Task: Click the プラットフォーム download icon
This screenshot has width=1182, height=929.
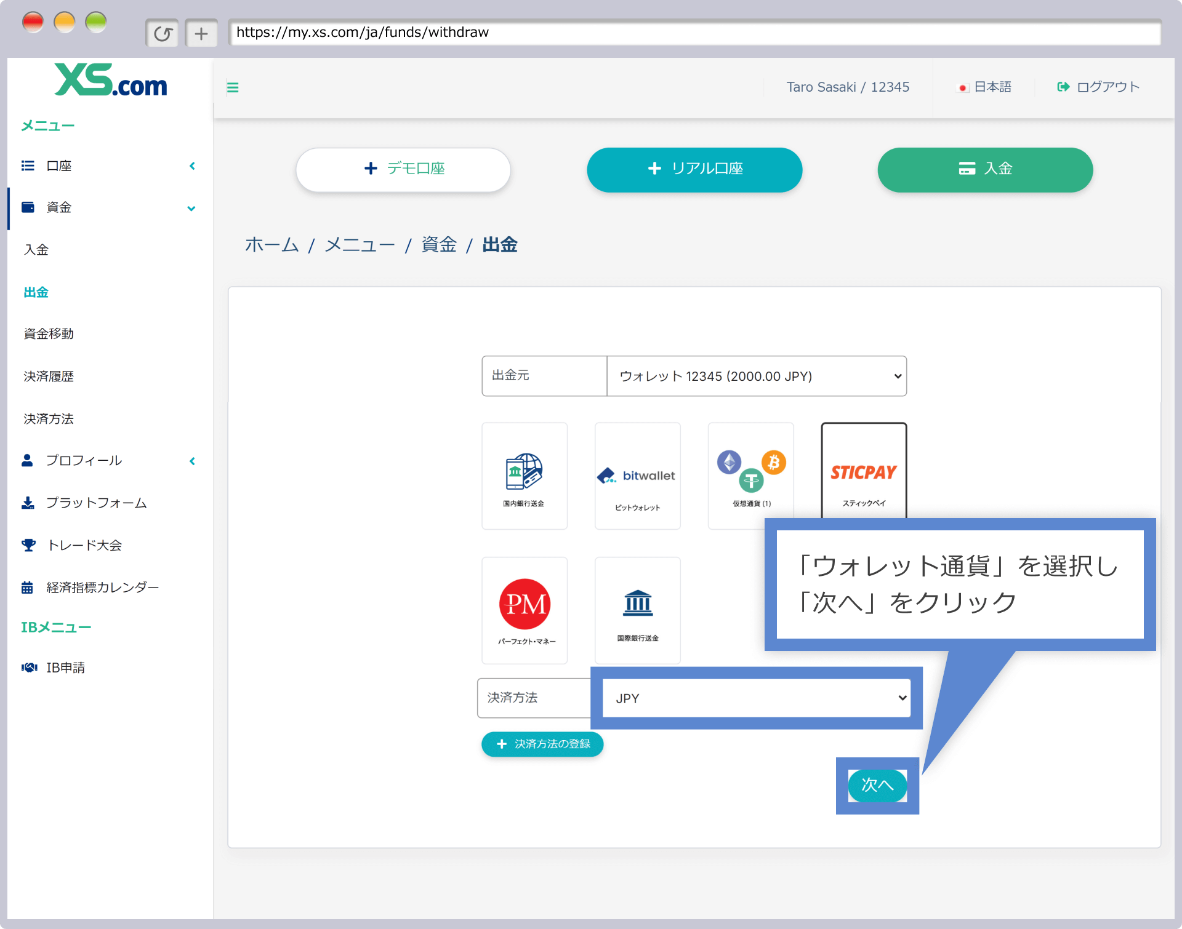Action: (28, 503)
